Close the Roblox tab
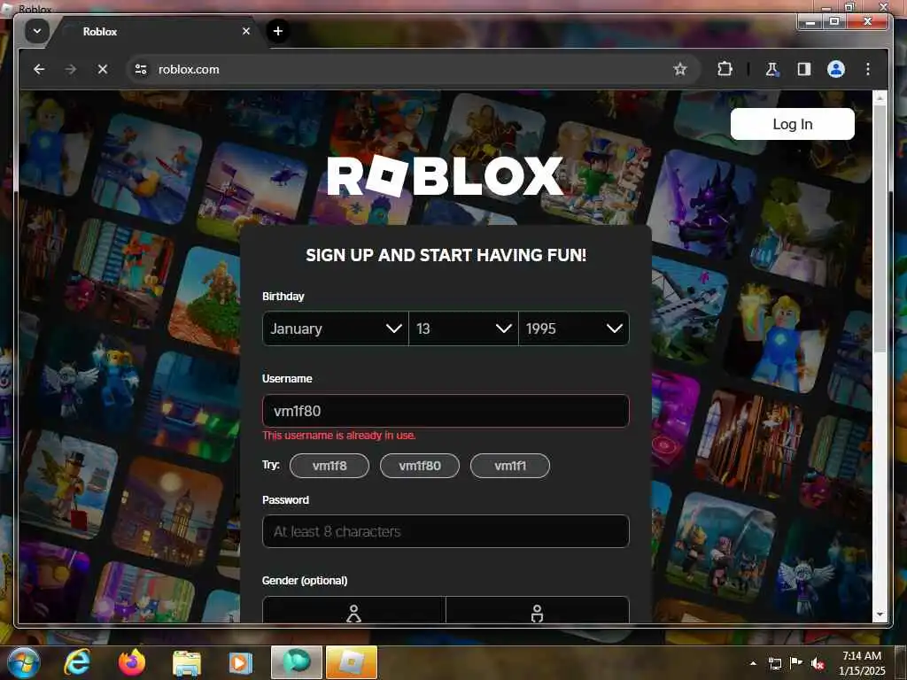Screen dimensions: 907x680 click(x=246, y=31)
